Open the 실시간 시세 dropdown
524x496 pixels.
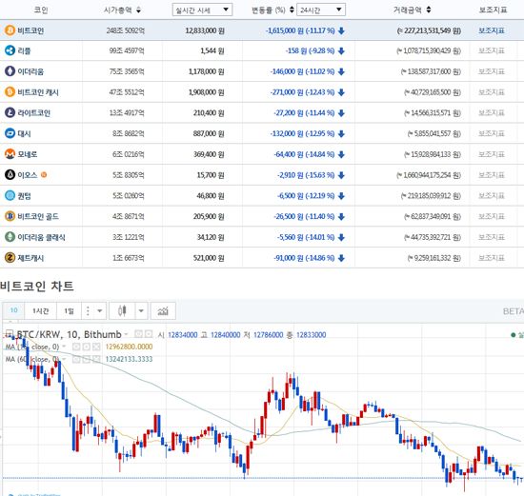click(202, 10)
